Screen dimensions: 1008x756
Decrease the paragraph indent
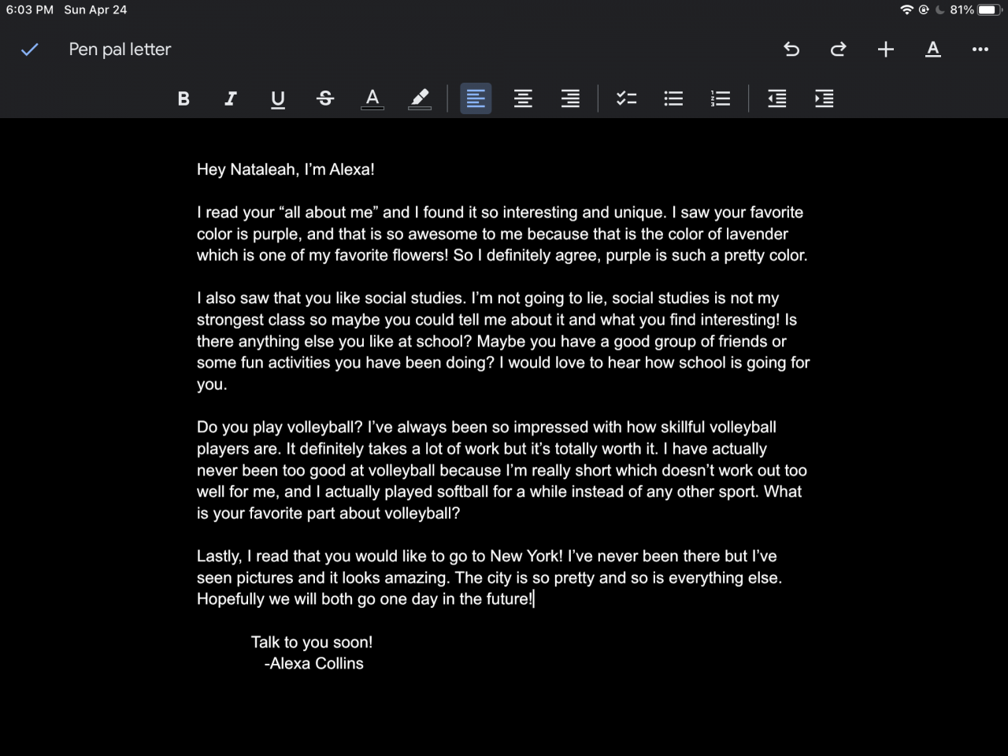(777, 98)
